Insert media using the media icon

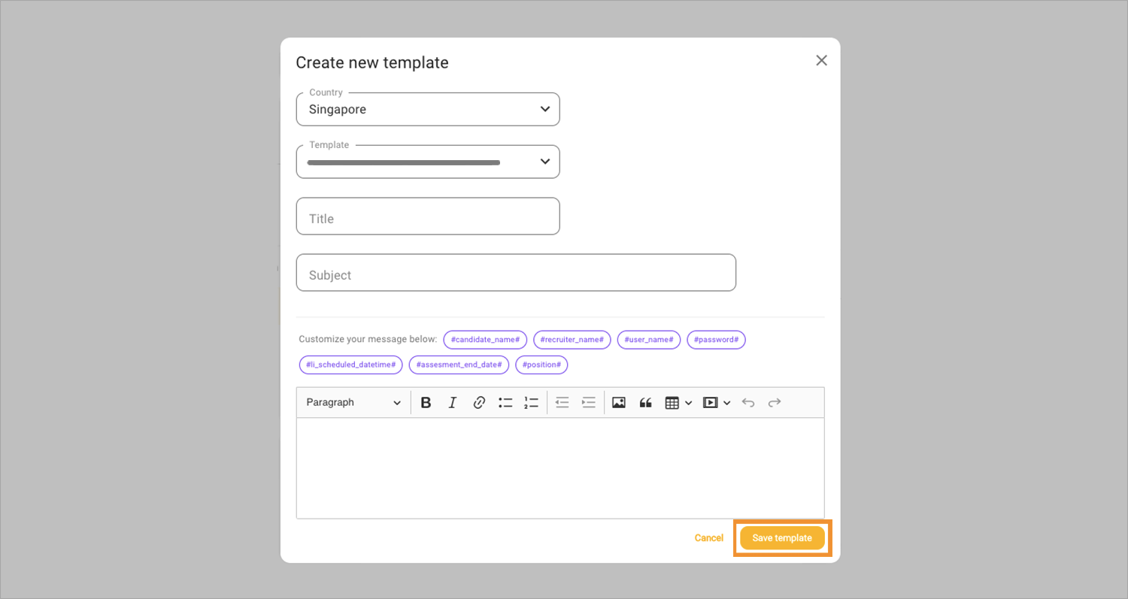[x=710, y=403]
